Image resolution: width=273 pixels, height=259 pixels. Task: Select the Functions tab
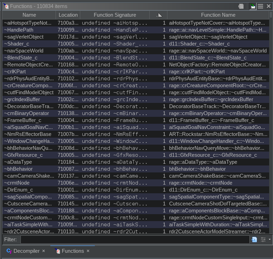pyautogui.click(x=73, y=251)
